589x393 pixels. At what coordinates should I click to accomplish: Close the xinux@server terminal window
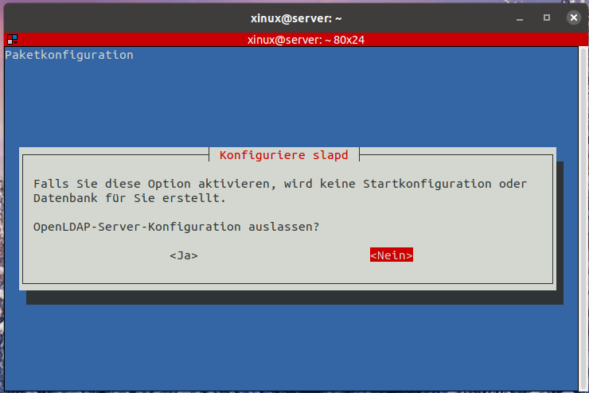574,18
